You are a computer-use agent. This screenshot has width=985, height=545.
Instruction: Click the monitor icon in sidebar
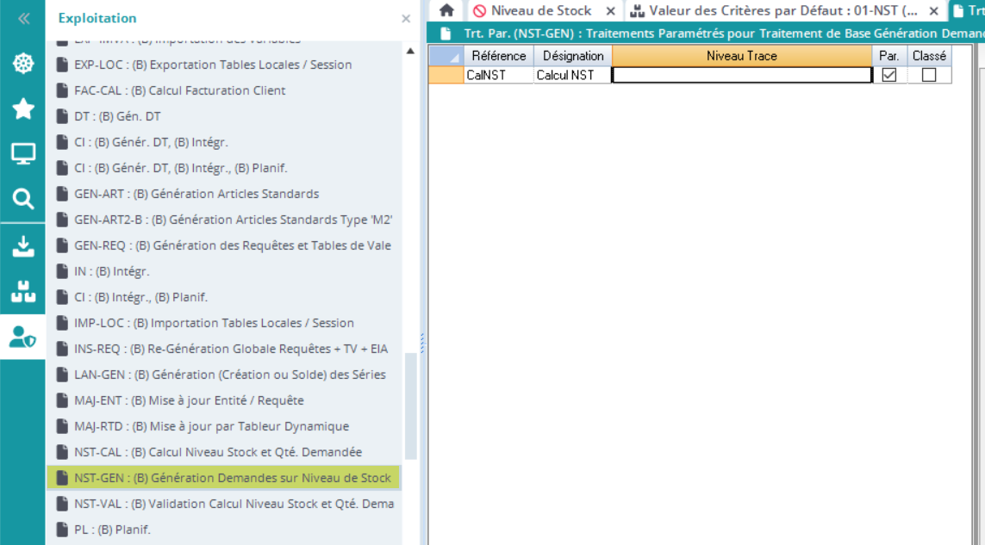coord(23,154)
